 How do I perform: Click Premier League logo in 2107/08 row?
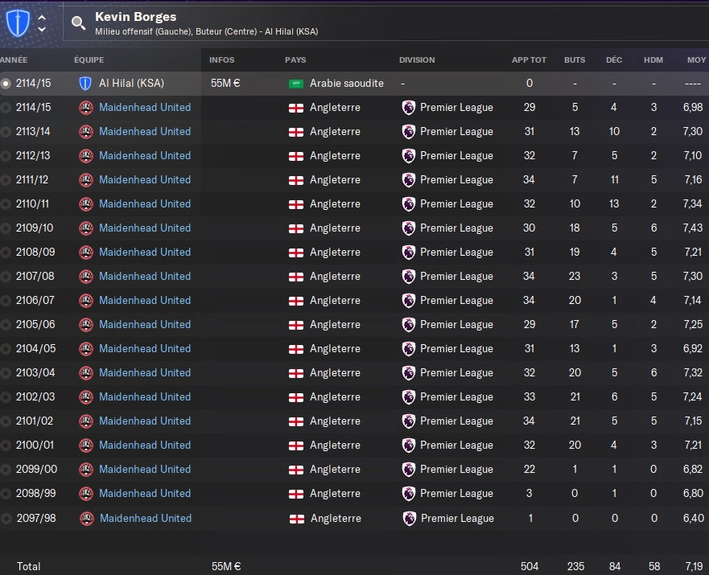pyautogui.click(x=409, y=276)
